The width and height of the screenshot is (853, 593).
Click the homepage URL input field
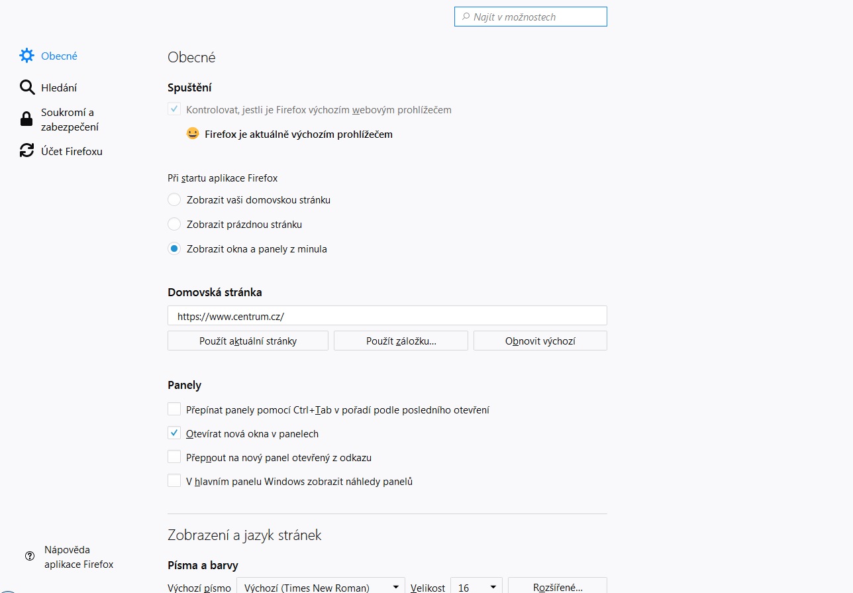click(x=387, y=316)
